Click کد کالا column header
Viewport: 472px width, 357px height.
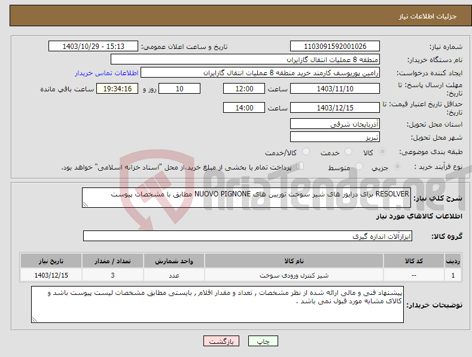[414, 261]
